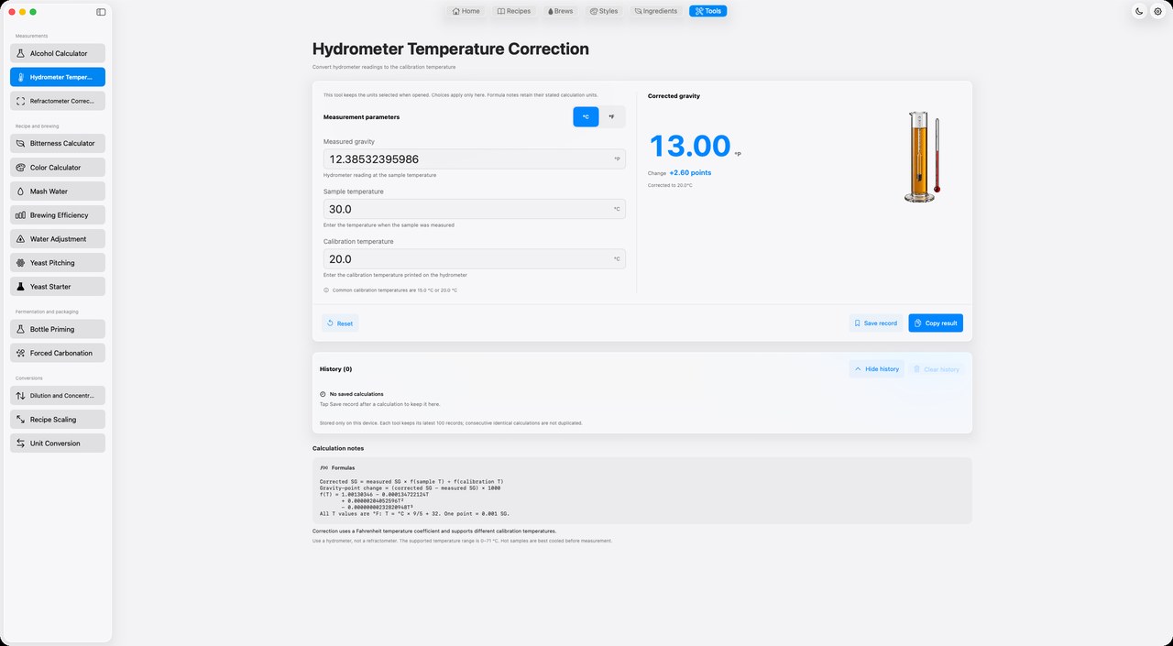Click the corrected gravity value 13.00
Screen dimensions: 1173x646
[690, 146]
